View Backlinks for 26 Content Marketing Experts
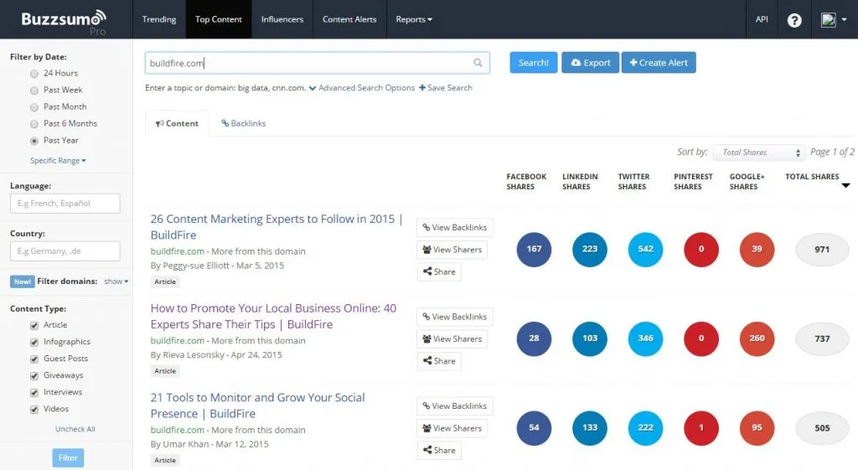The image size is (858, 470). (455, 228)
